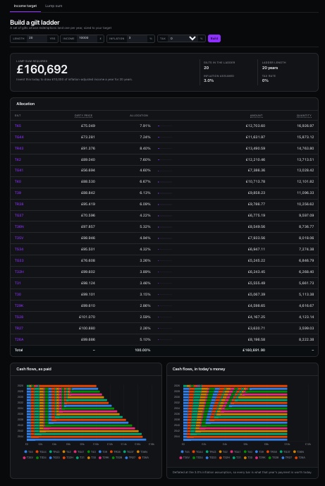Toggle T42 legend dot in today's money chart
The height and width of the screenshot is (486, 325).
coord(220,451)
